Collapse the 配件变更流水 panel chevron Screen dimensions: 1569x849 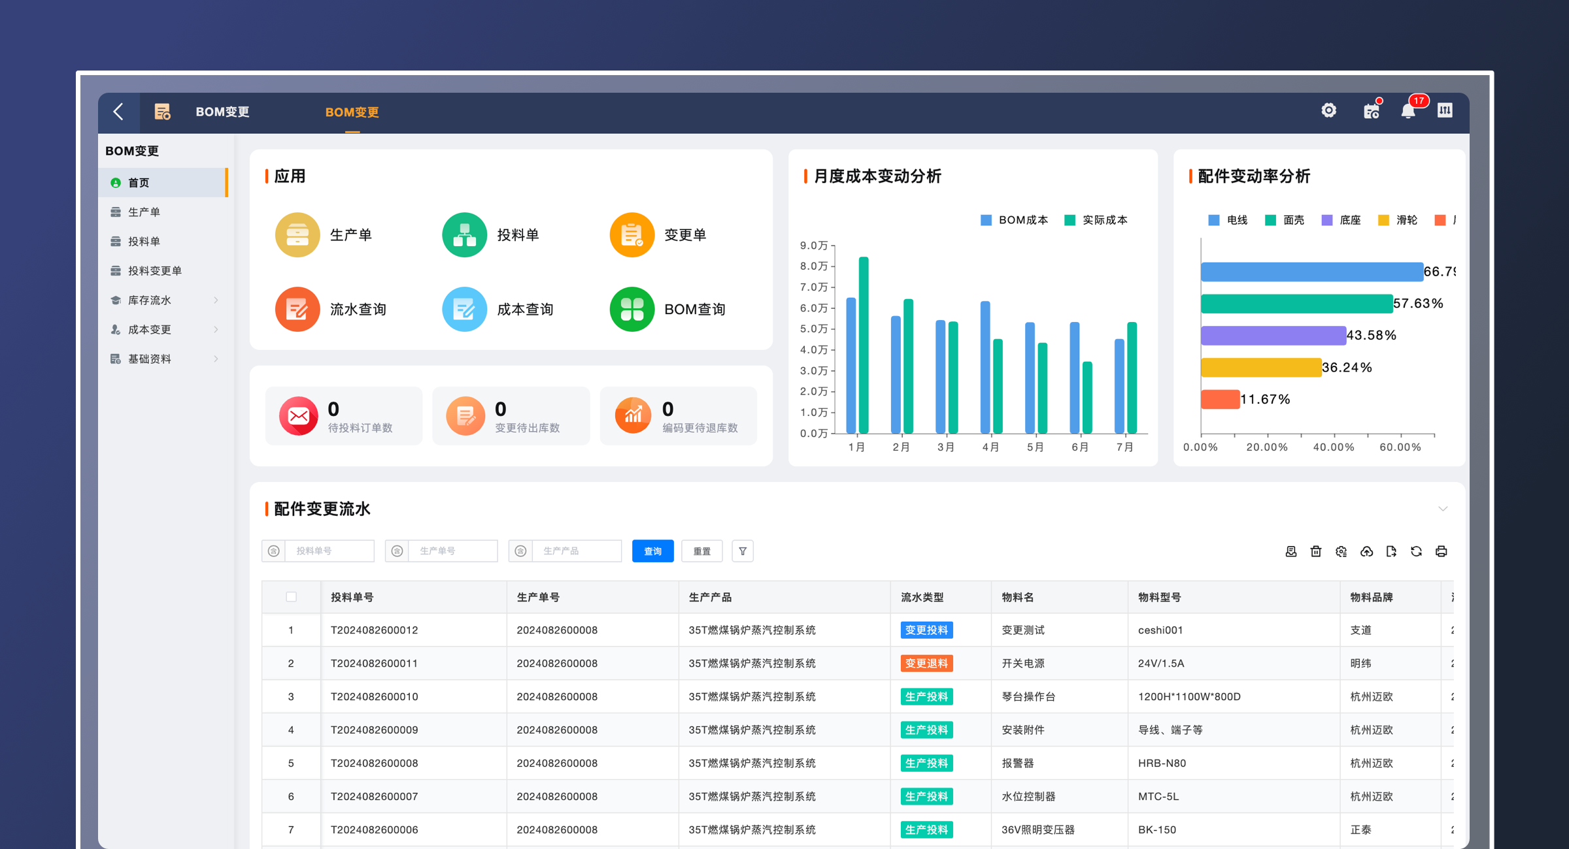coord(1443,509)
